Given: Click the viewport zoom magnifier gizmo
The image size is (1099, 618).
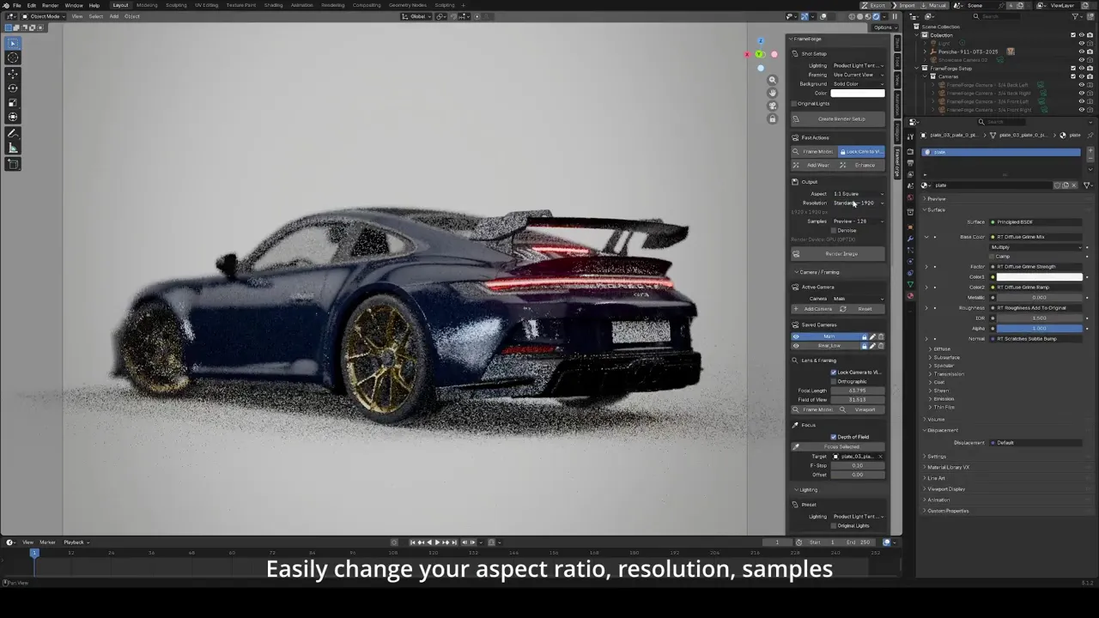Looking at the screenshot, I should pos(772,80).
